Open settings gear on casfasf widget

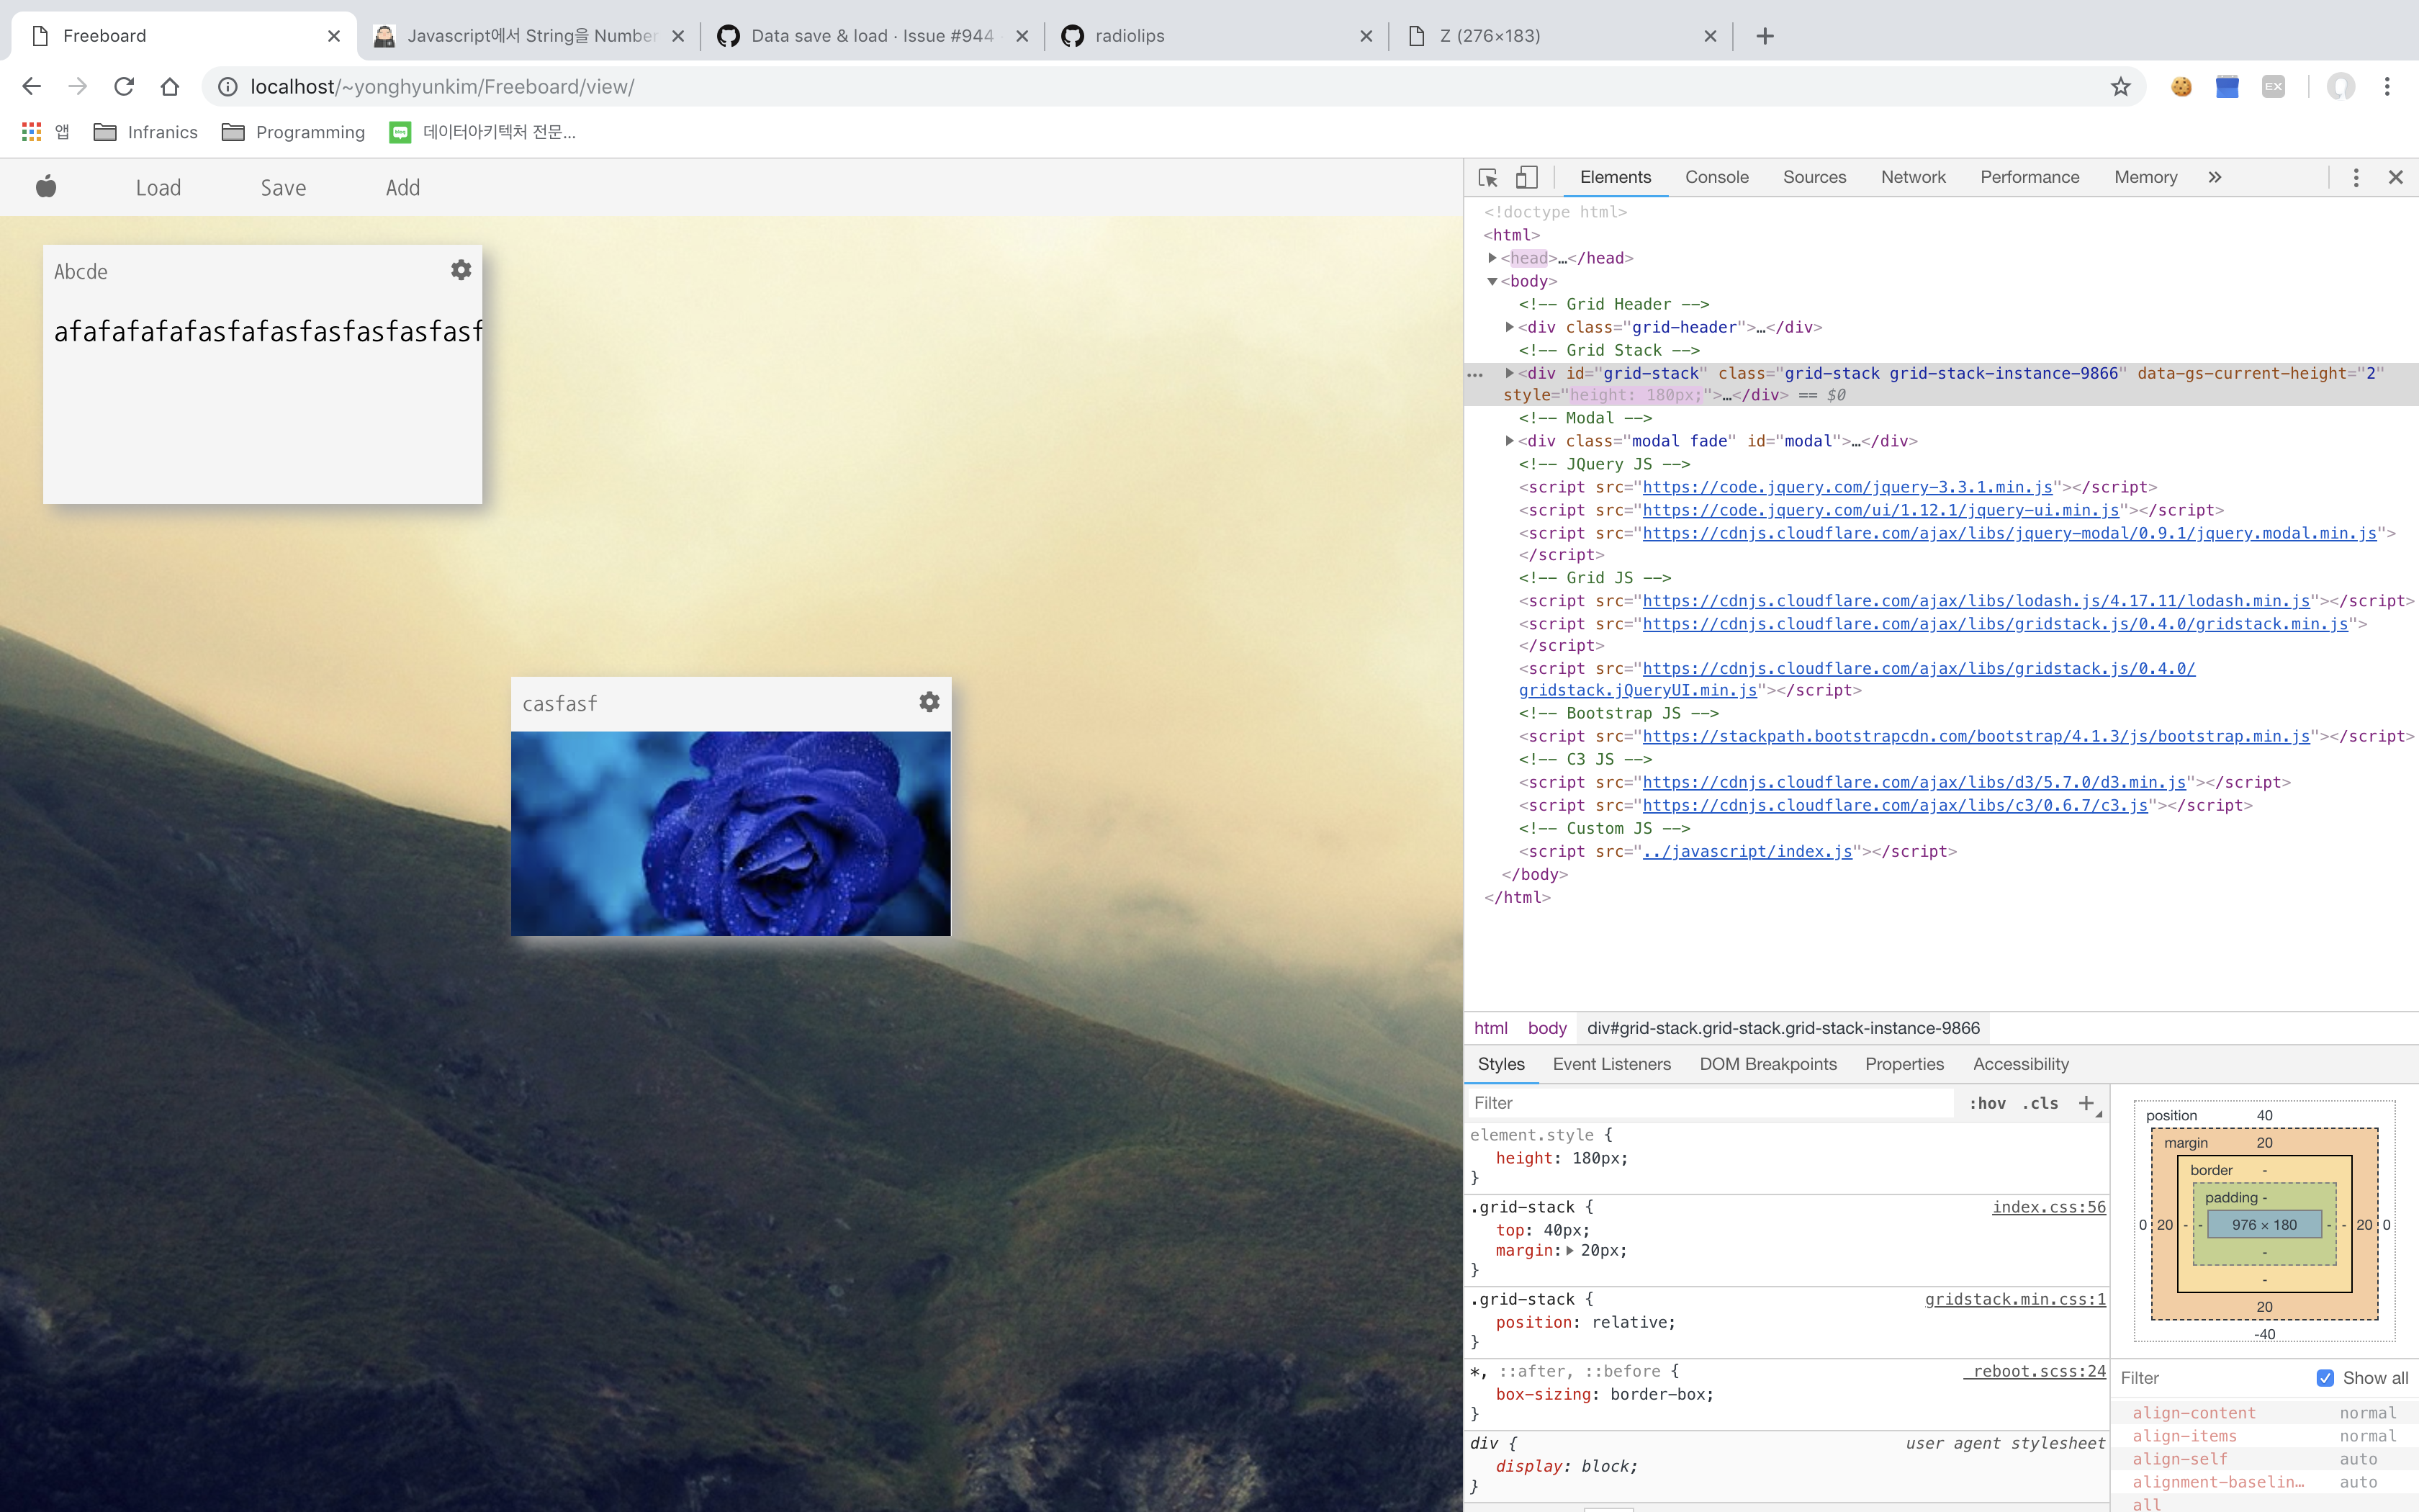point(929,702)
